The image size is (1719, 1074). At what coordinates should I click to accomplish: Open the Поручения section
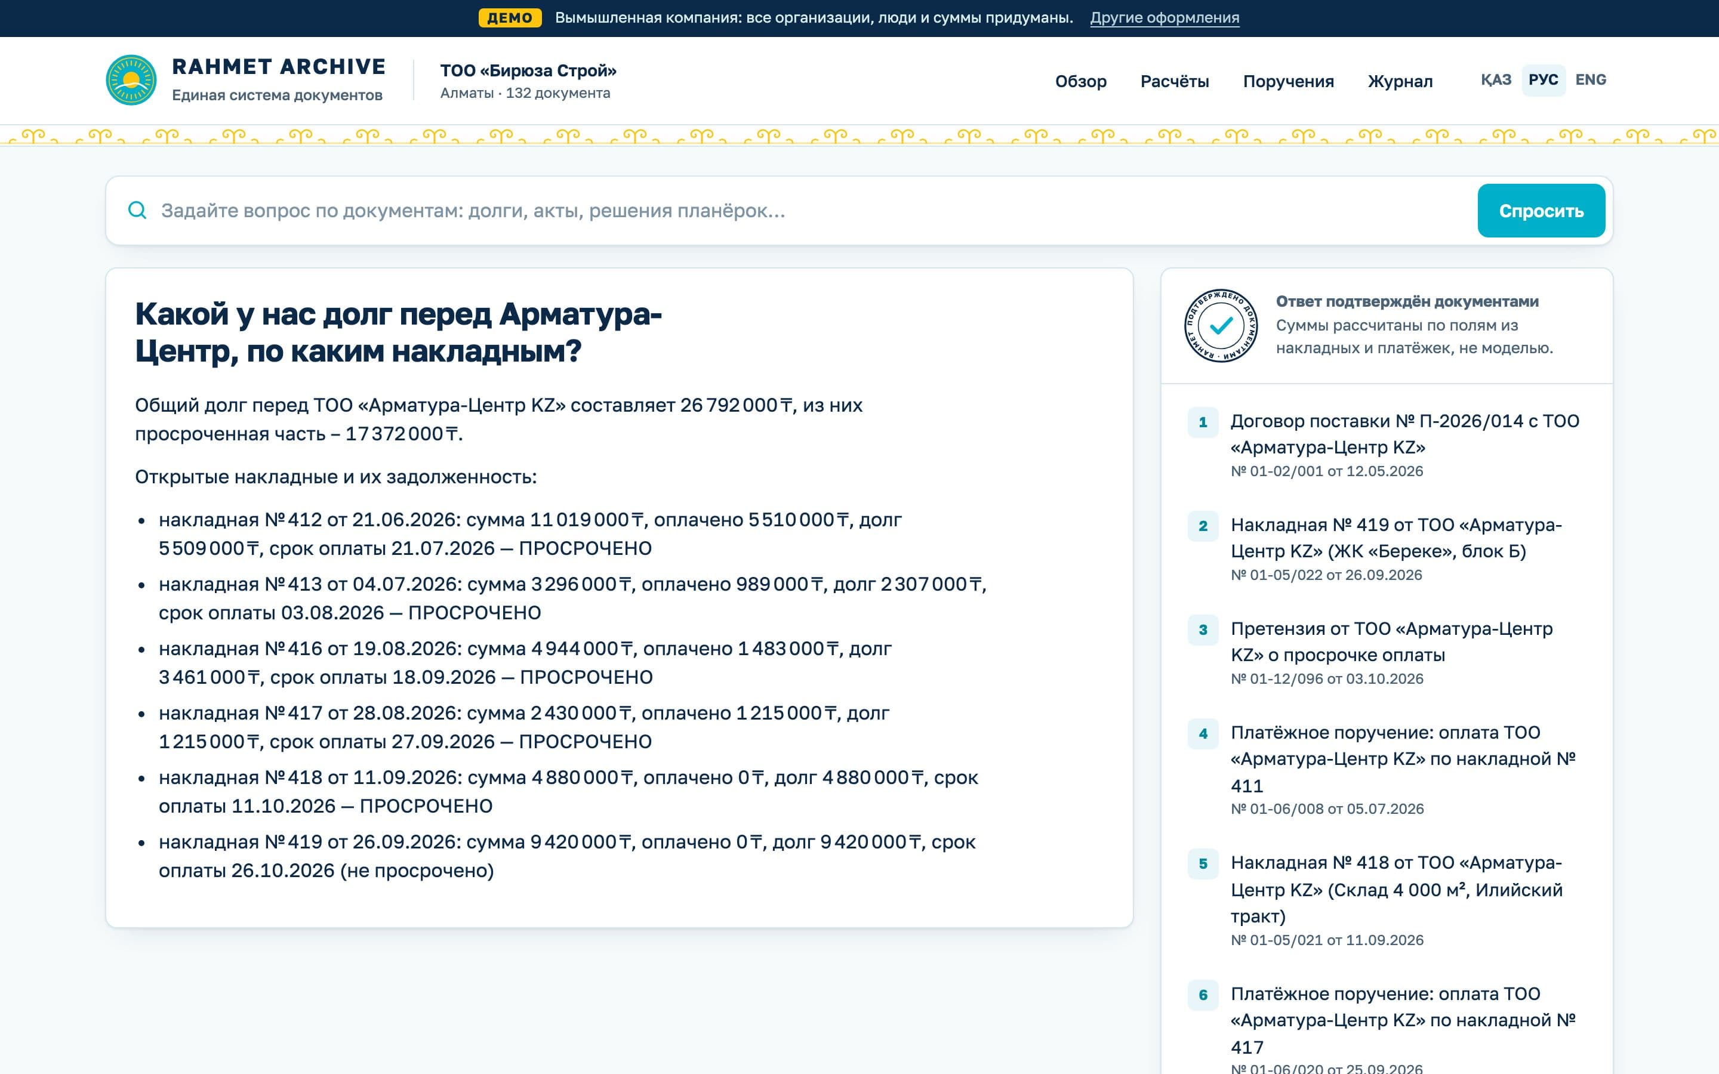(x=1289, y=81)
